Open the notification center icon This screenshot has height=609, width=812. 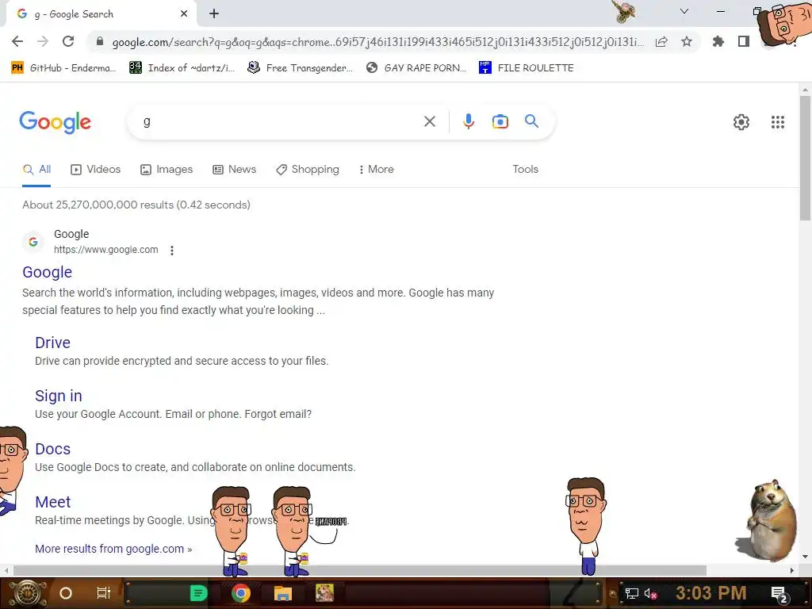pyautogui.click(x=779, y=594)
